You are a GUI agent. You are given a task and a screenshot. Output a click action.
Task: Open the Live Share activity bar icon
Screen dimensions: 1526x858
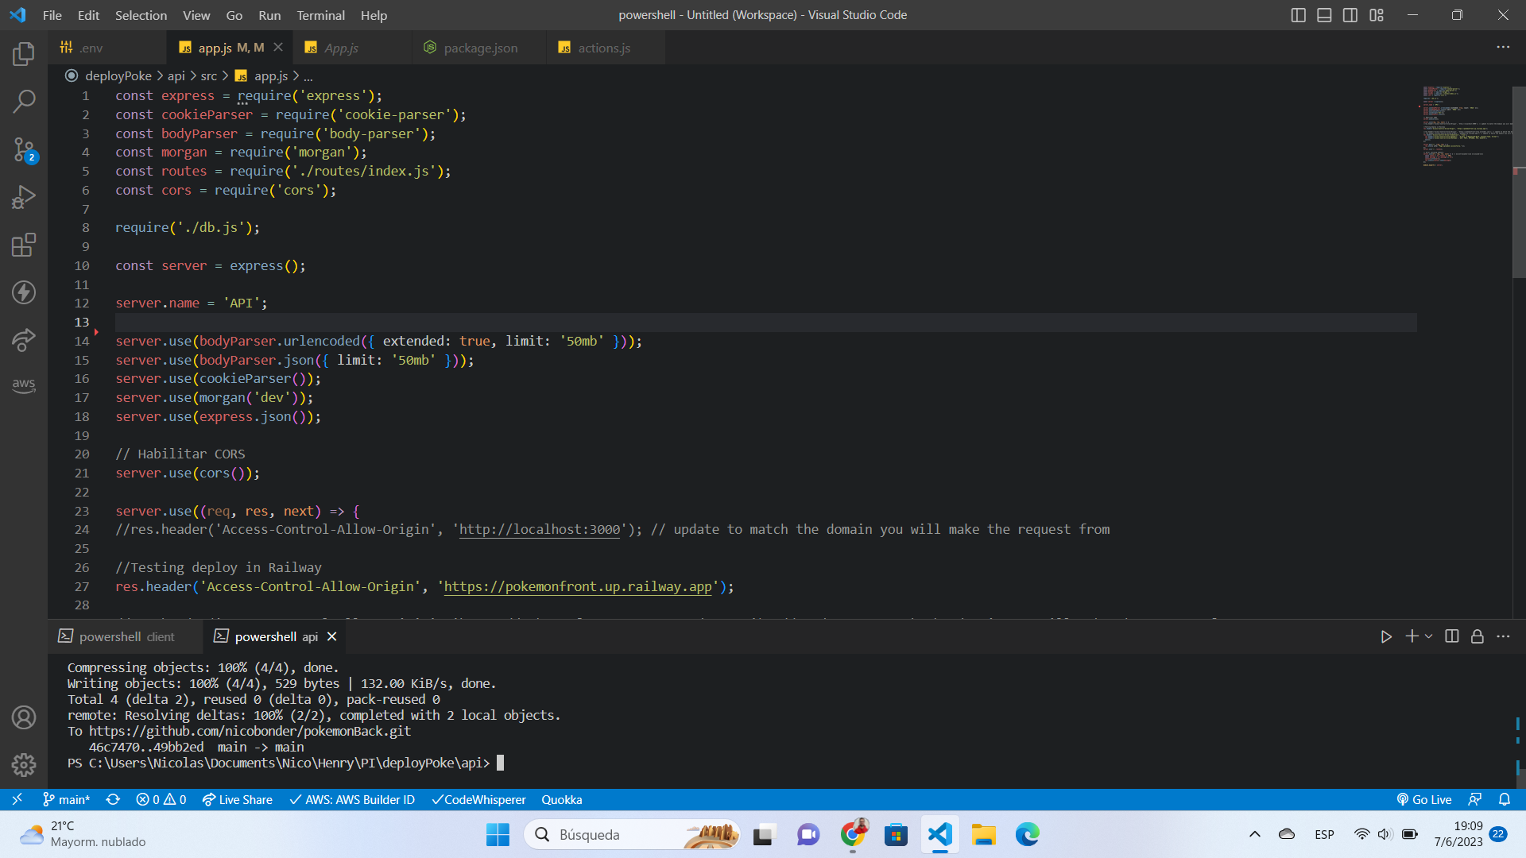pyautogui.click(x=24, y=340)
